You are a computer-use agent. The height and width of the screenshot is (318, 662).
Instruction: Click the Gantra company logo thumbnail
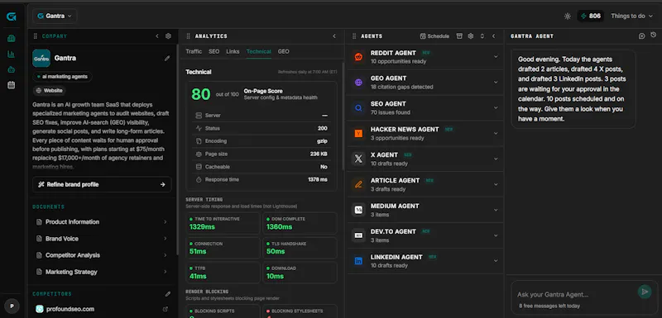tap(41, 58)
